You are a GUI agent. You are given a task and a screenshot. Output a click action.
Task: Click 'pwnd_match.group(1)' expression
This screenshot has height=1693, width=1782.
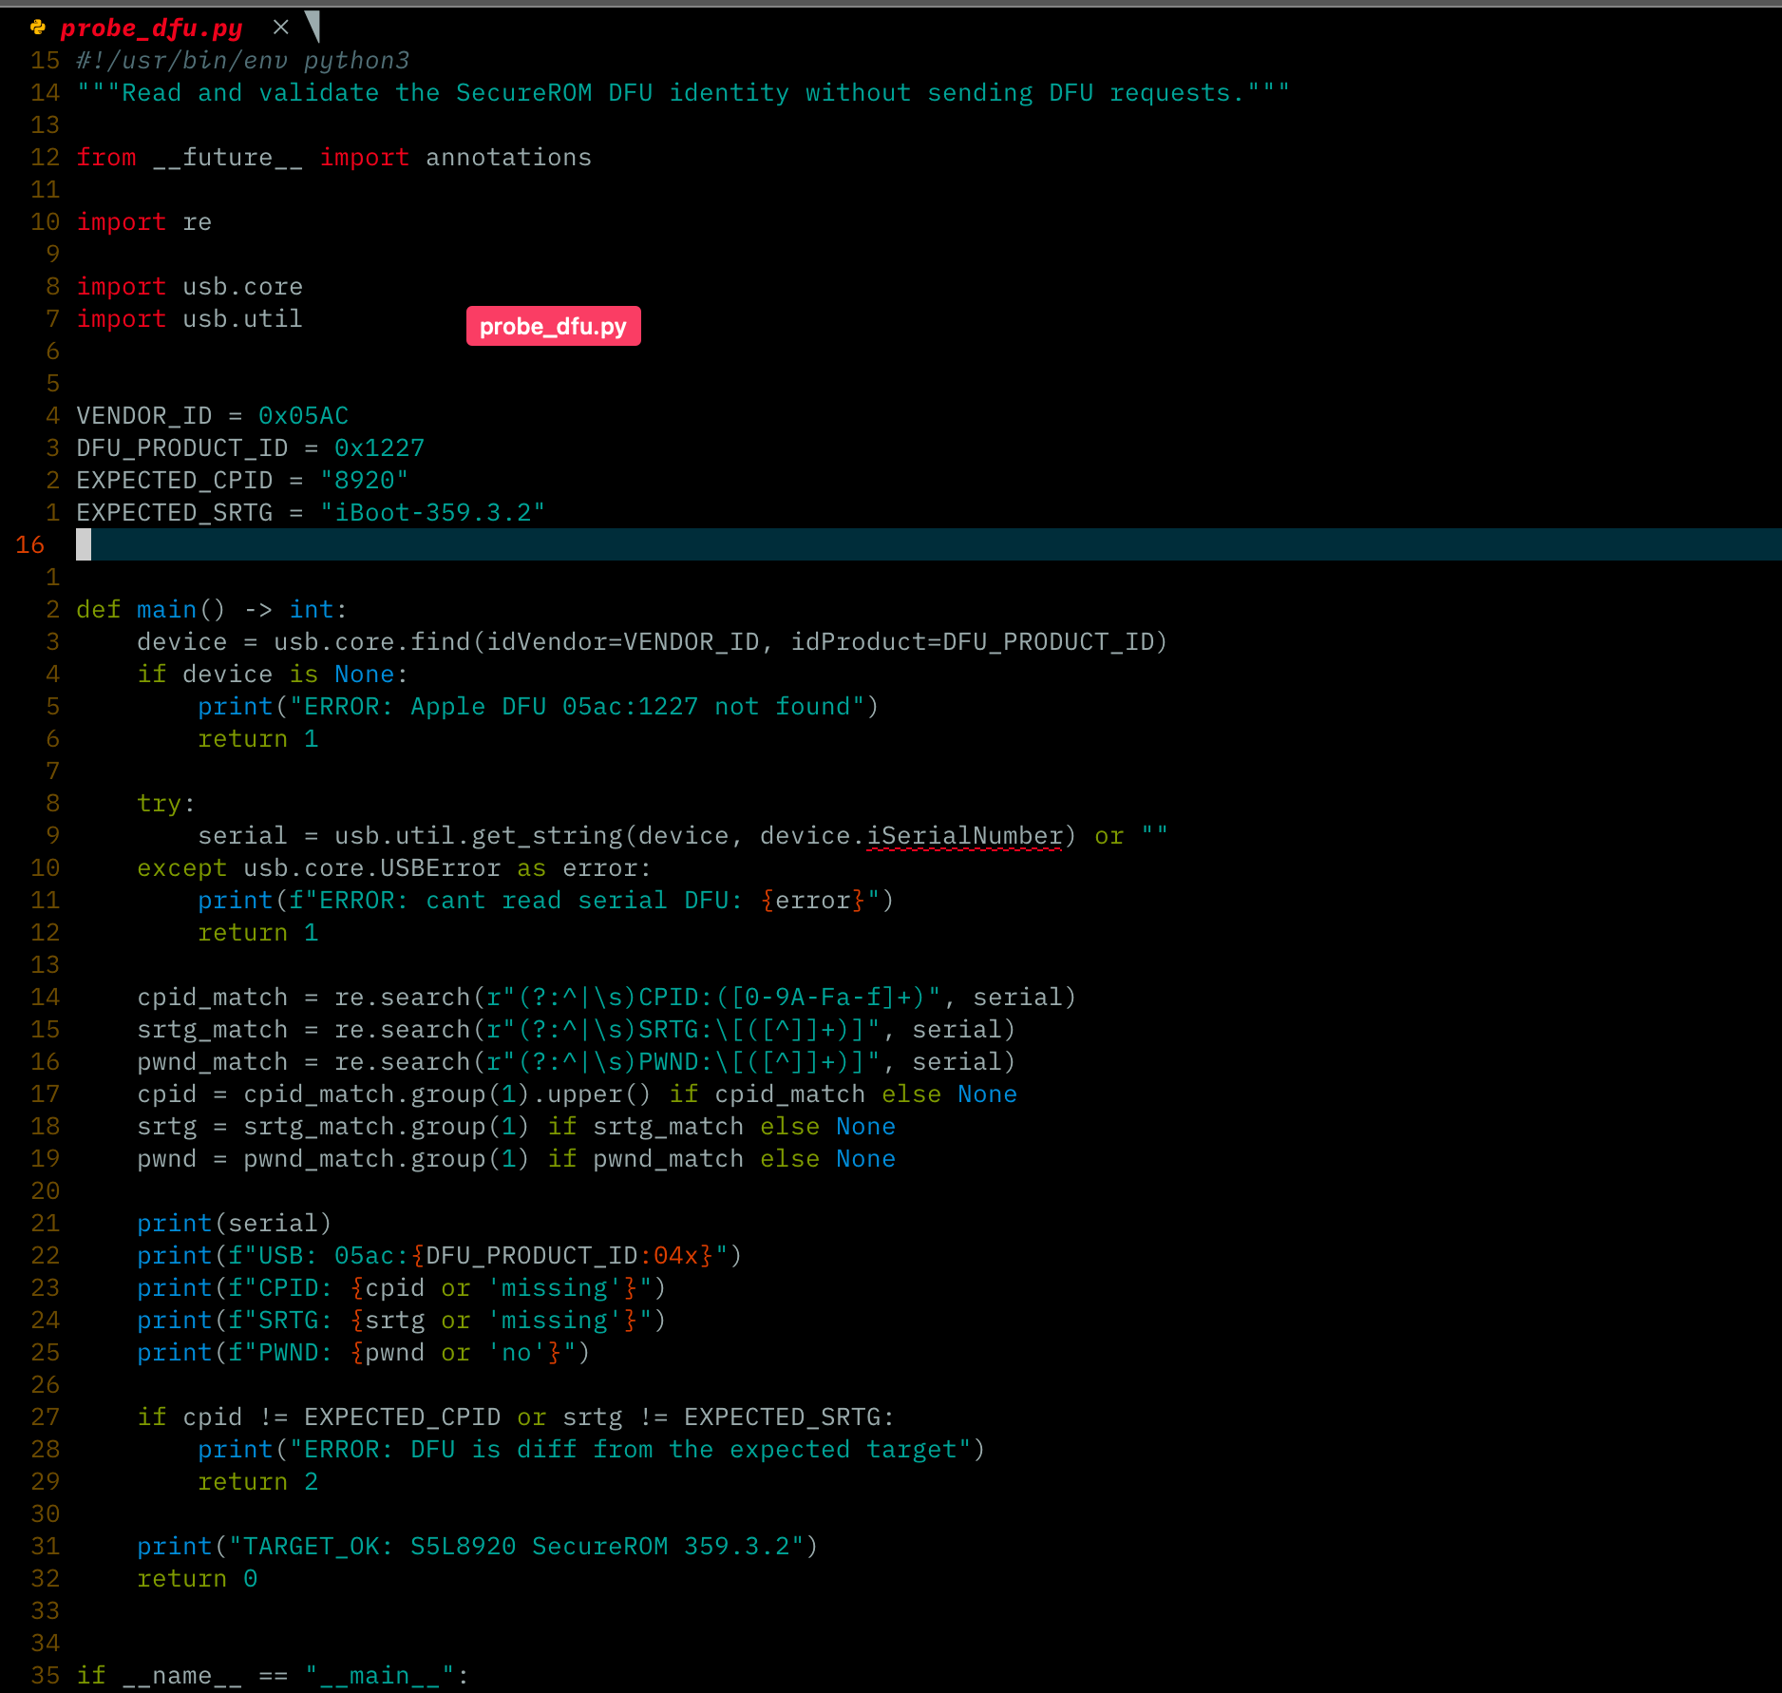pyautogui.click(x=387, y=1159)
